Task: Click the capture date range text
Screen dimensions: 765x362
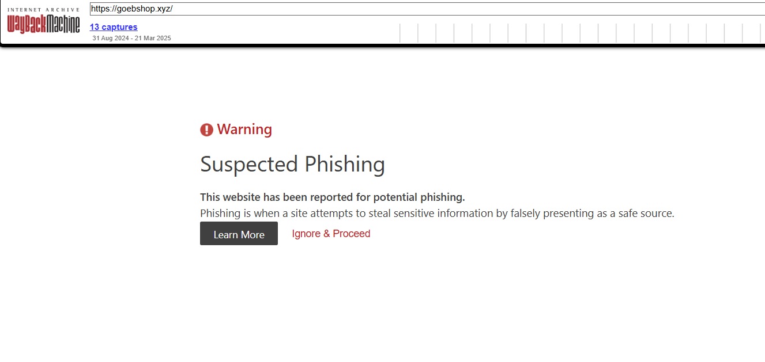Action: click(131, 38)
